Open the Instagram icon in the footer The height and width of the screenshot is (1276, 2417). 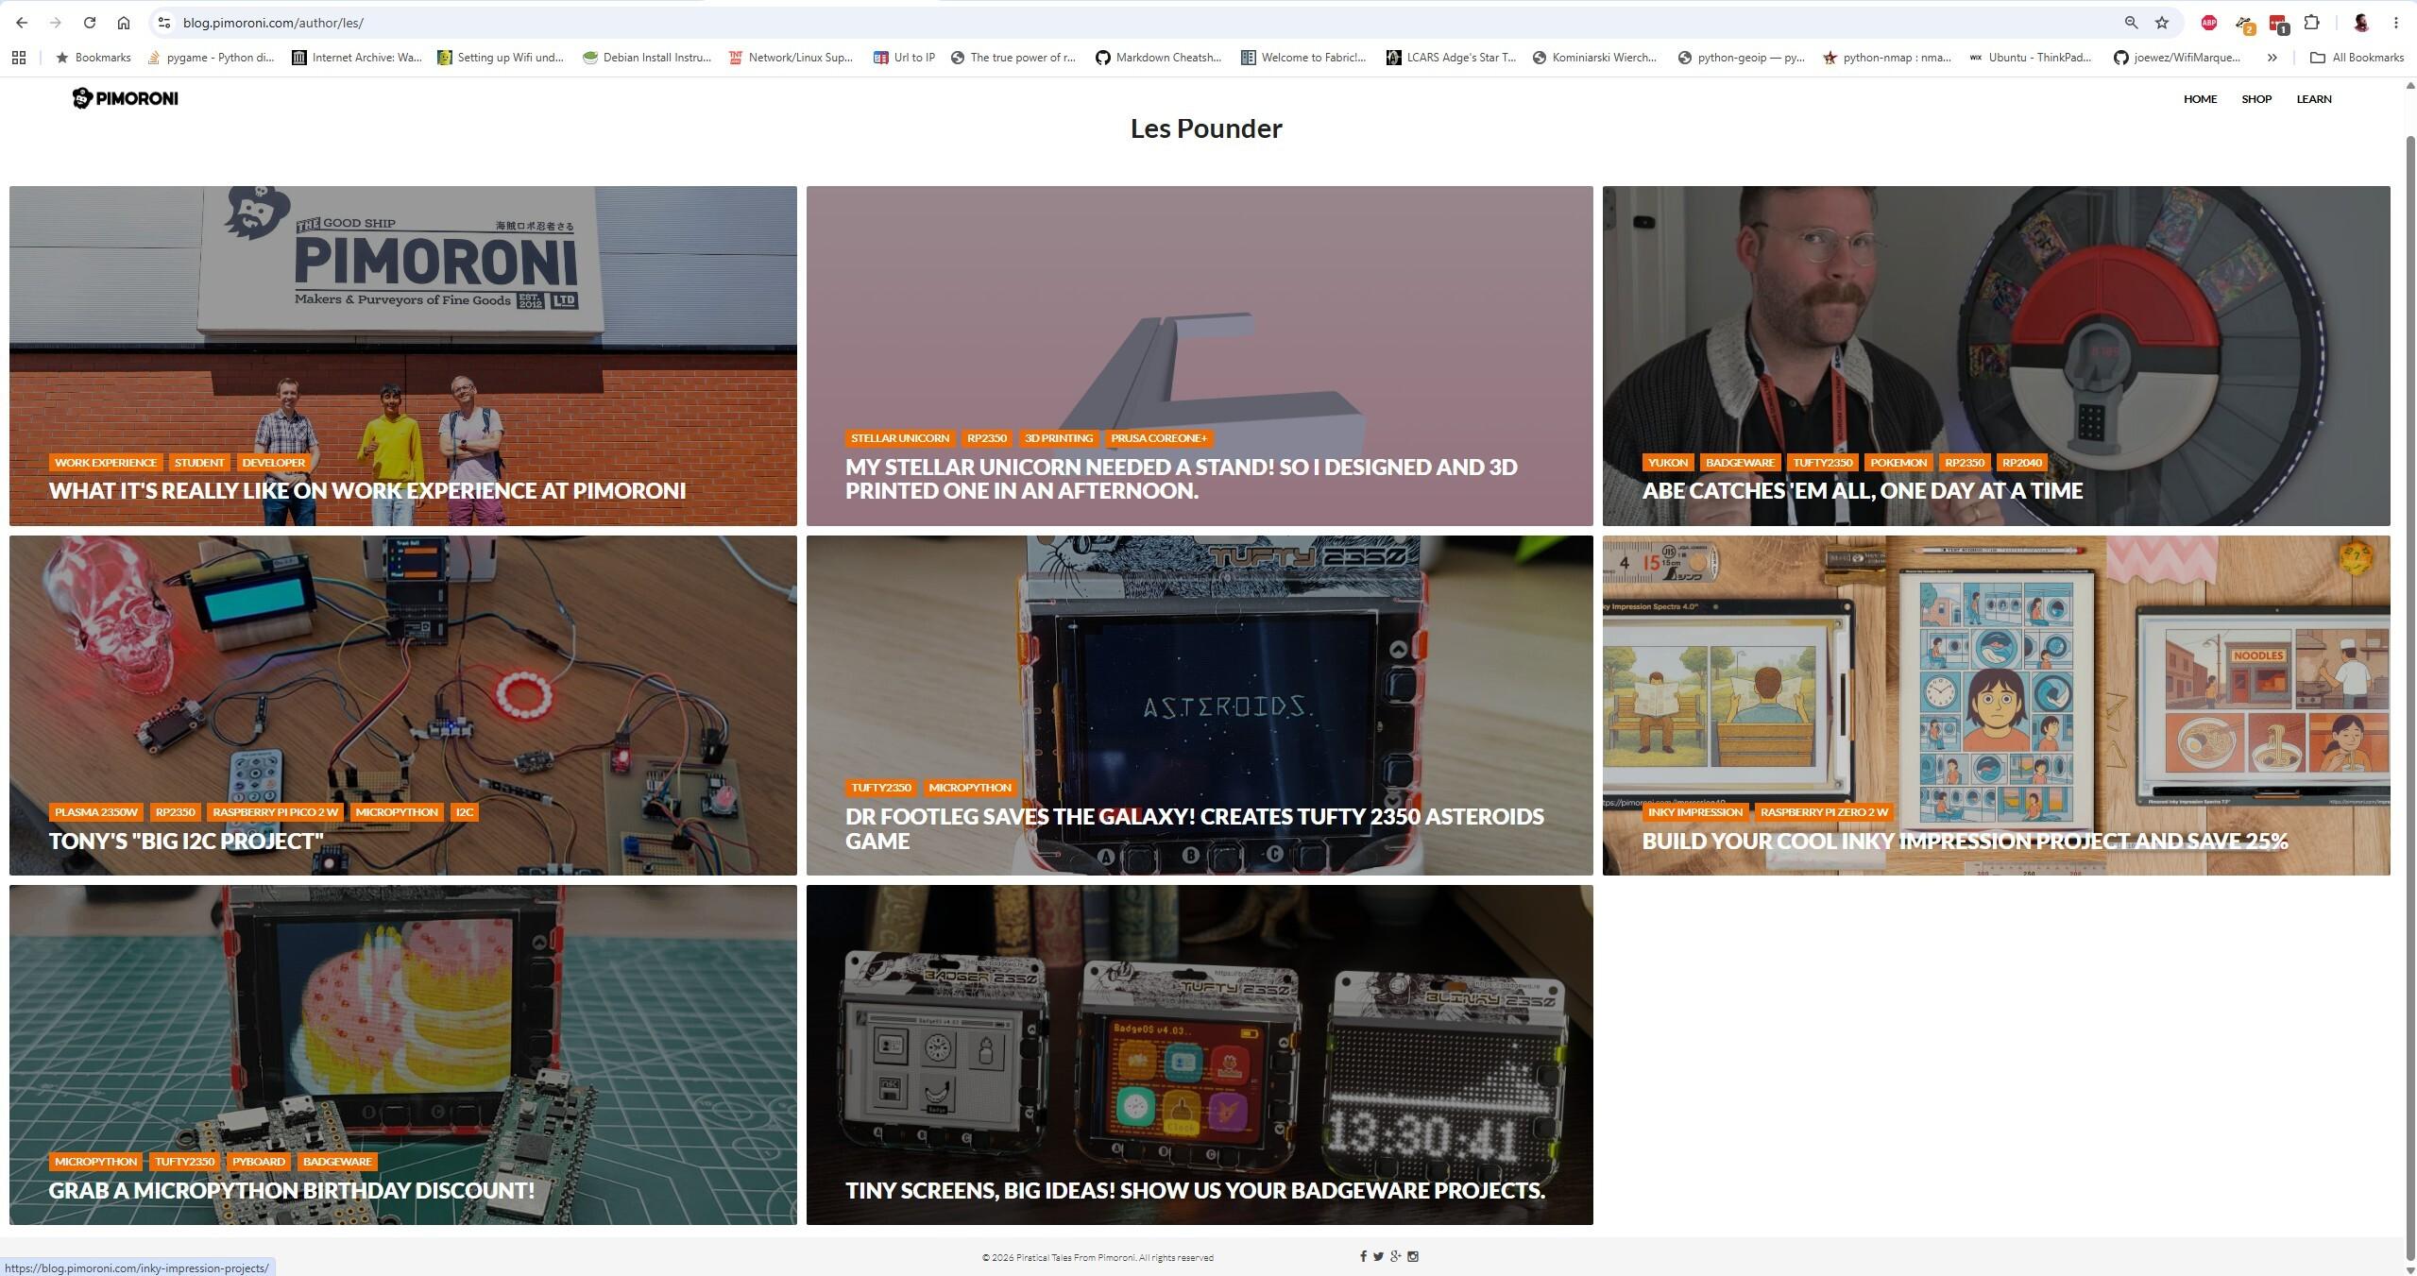tap(1413, 1256)
